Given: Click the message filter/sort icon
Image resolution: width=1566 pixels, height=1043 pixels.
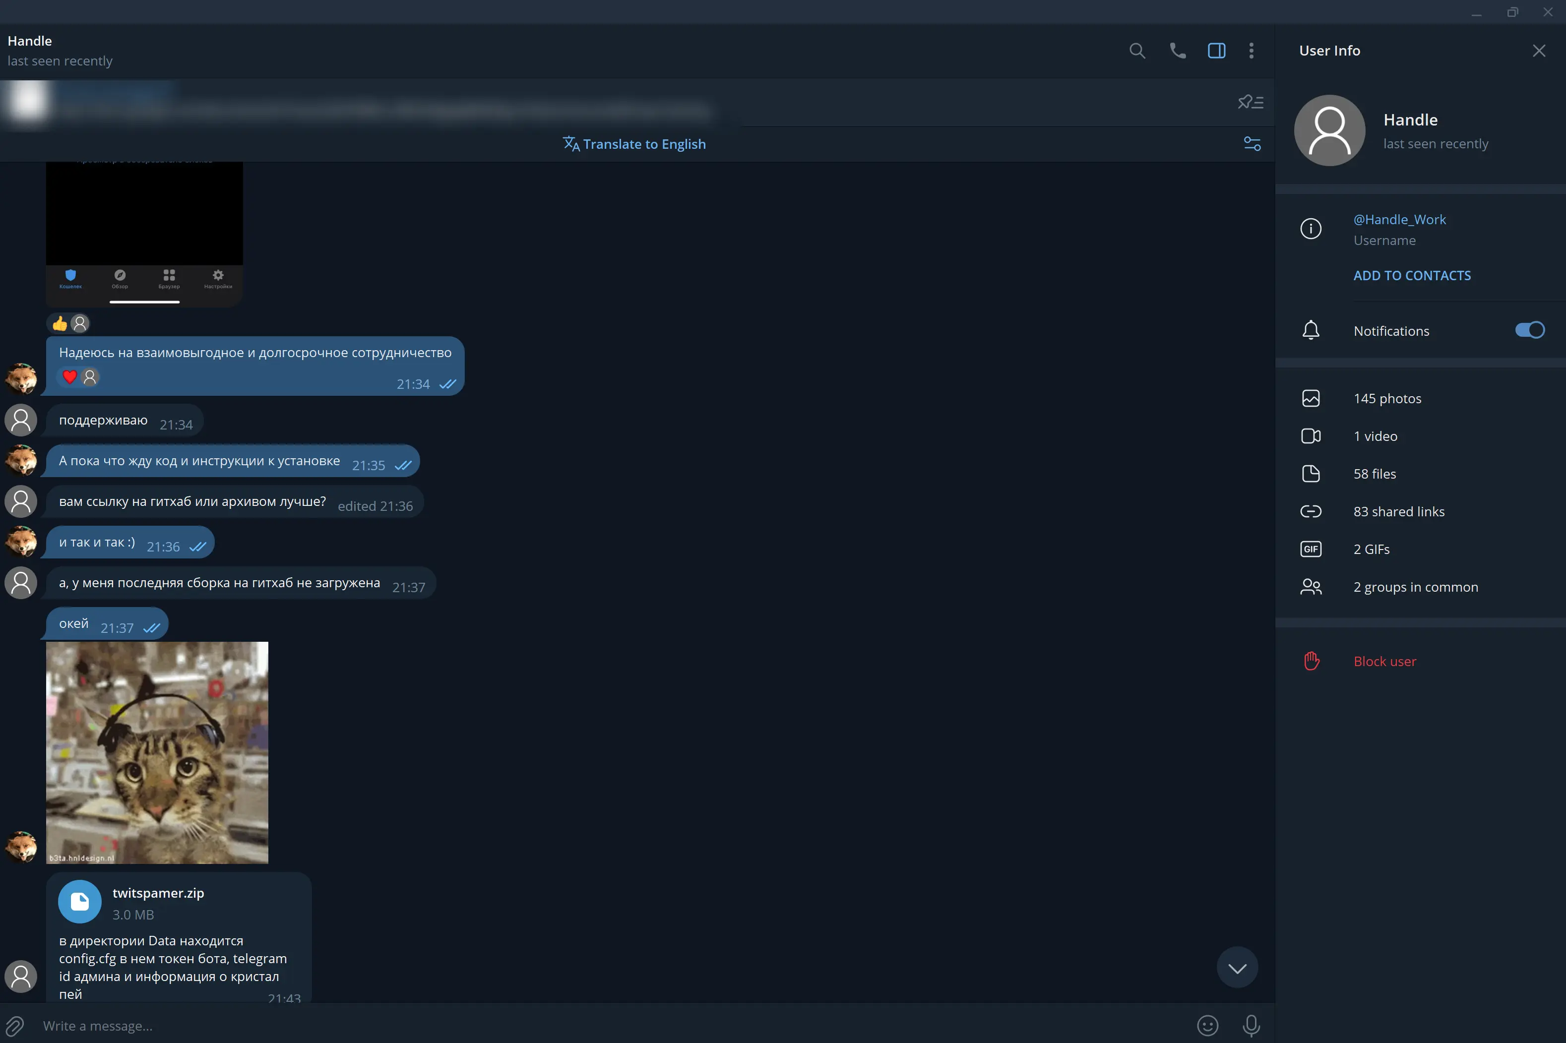Looking at the screenshot, I should point(1252,142).
